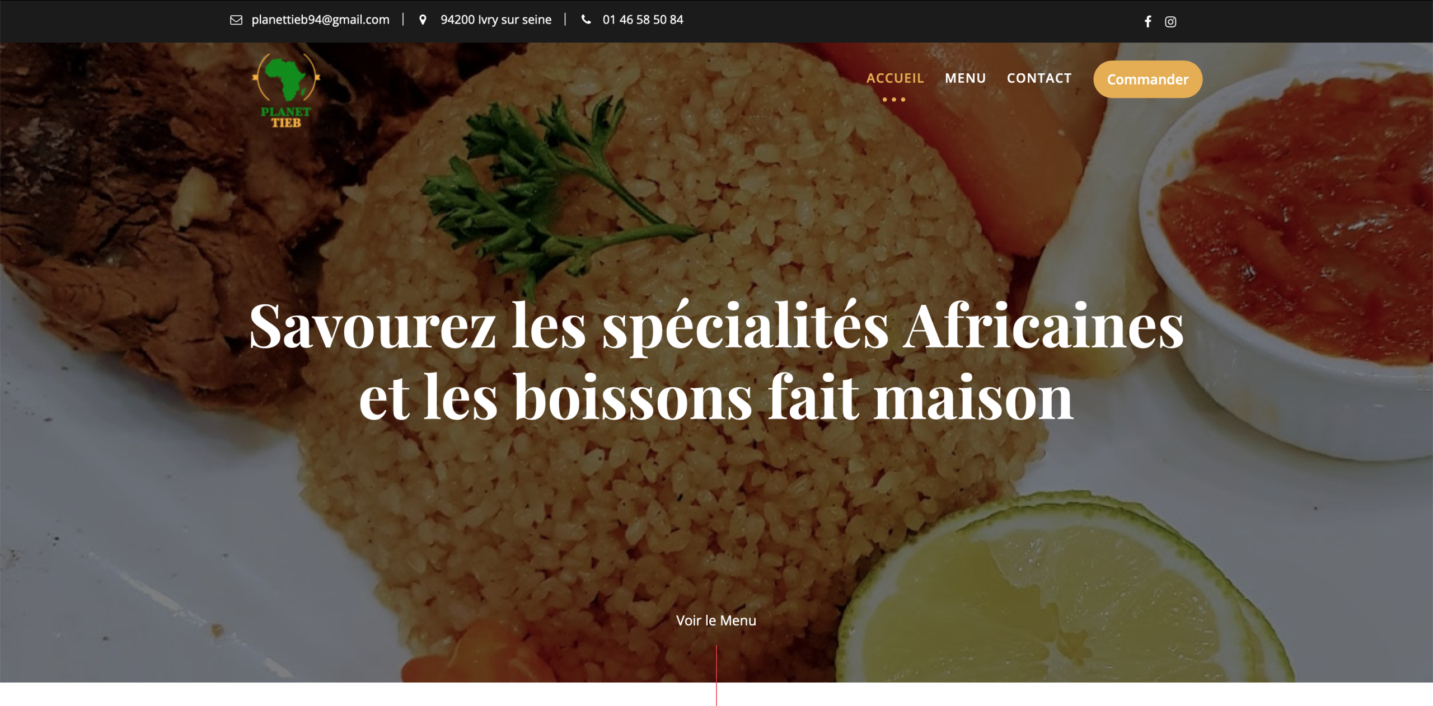Open the Contact navigation item
1433x706 pixels.
(x=1039, y=78)
